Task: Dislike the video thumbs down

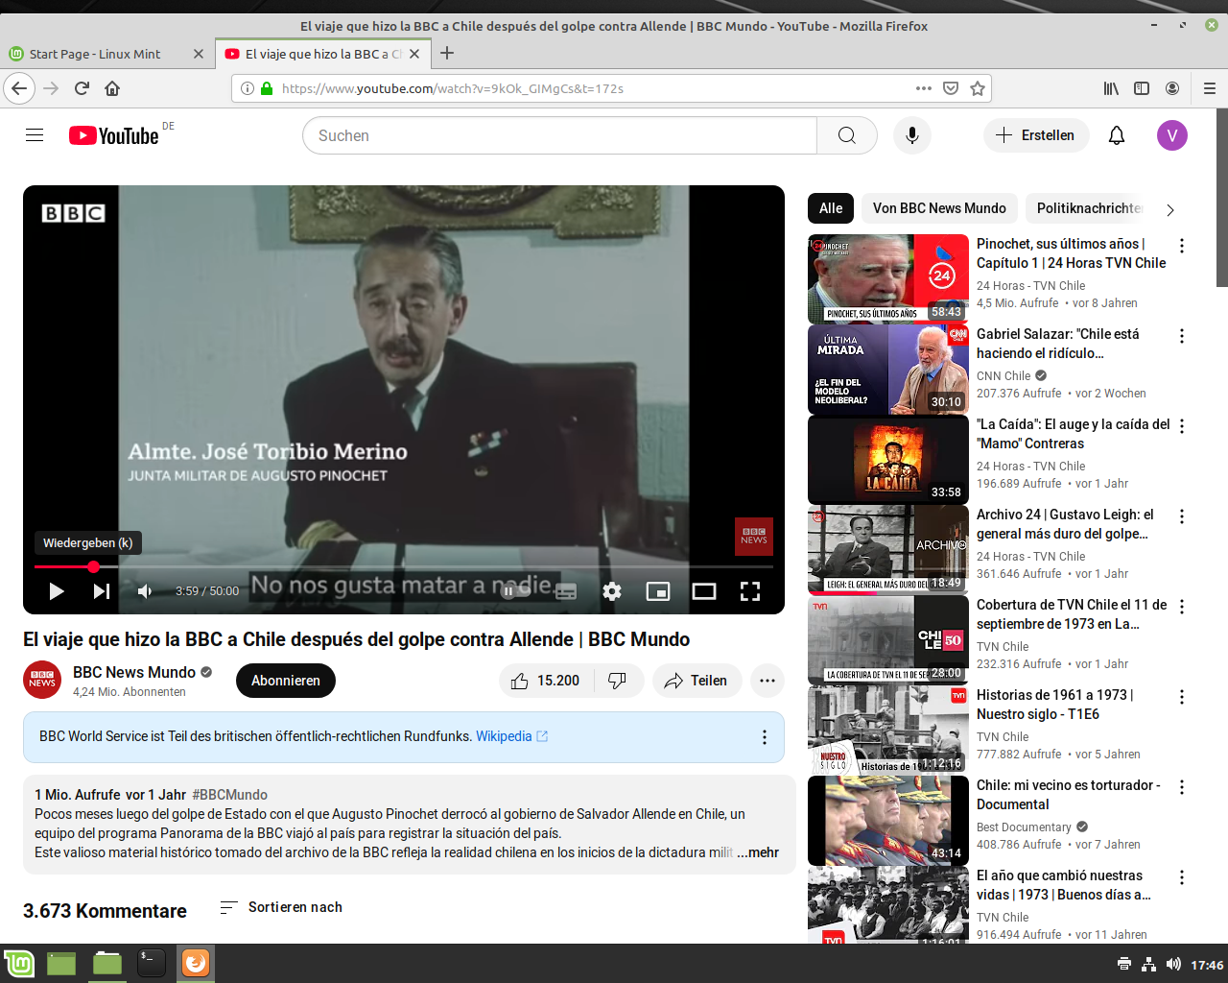Action: [x=619, y=681]
